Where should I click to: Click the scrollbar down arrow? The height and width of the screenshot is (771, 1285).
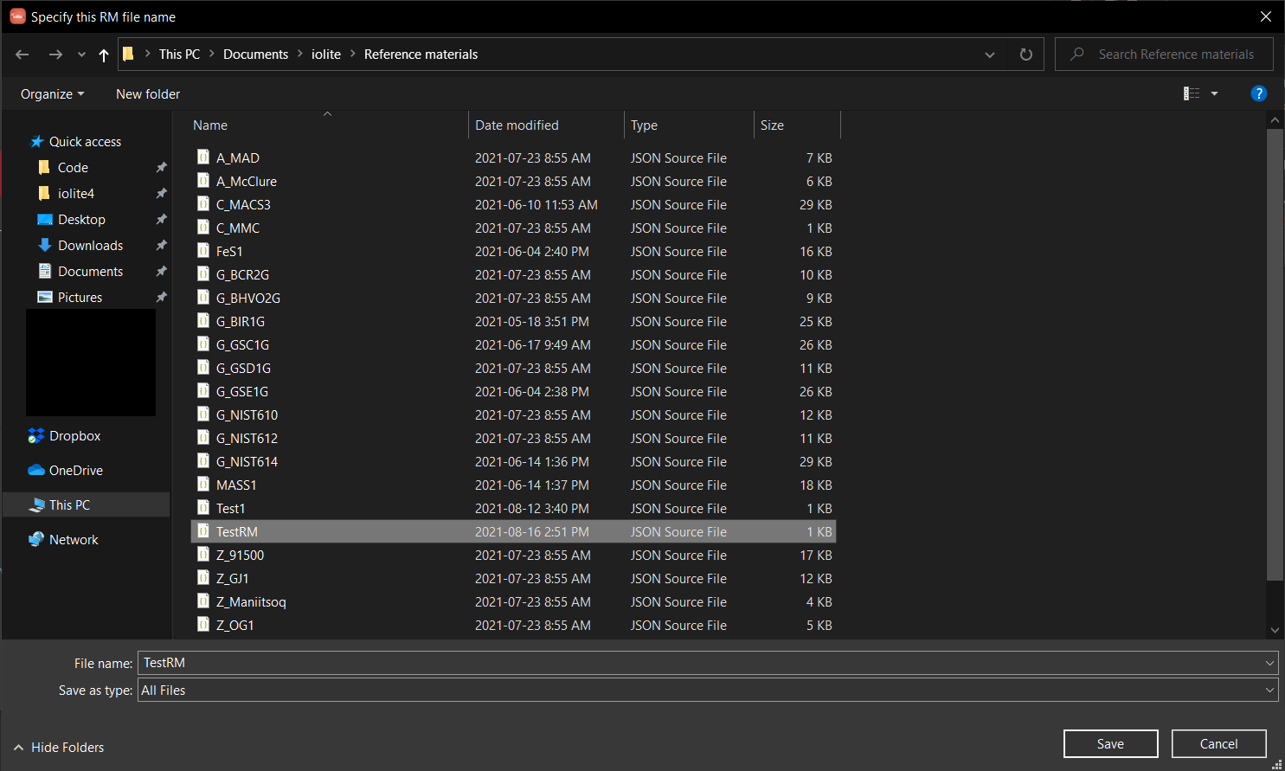point(1275,630)
